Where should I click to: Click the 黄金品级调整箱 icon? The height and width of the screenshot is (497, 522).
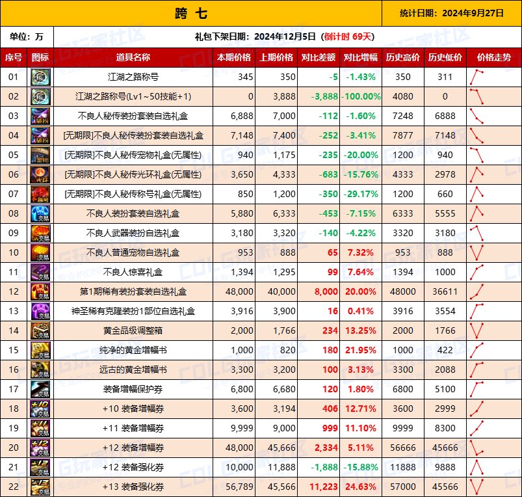(x=40, y=330)
